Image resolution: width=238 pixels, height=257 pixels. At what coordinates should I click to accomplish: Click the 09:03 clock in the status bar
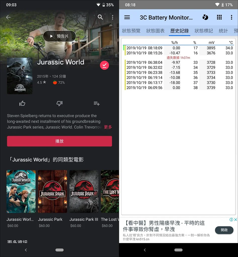point(11,5)
